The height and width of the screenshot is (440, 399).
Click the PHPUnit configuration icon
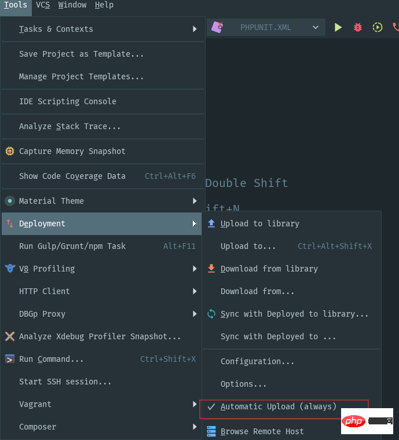(217, 27)
